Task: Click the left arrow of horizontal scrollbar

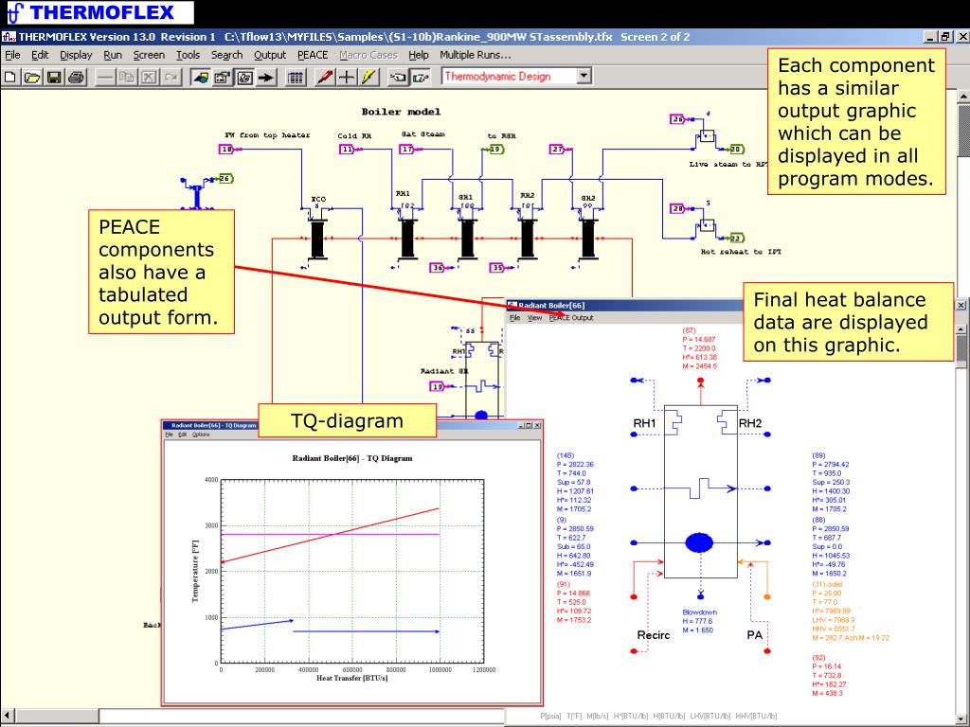Action: (x=7, y=714)
